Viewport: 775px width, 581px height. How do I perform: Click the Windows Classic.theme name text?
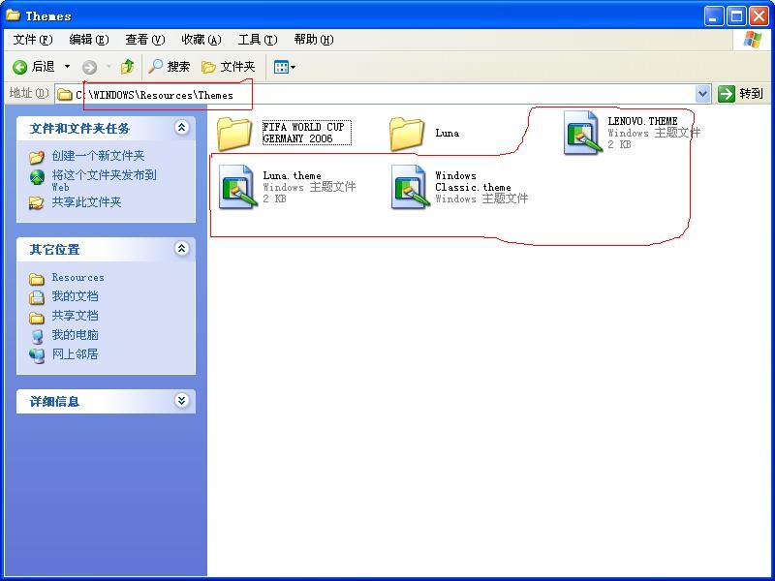[x=473, y=181]
